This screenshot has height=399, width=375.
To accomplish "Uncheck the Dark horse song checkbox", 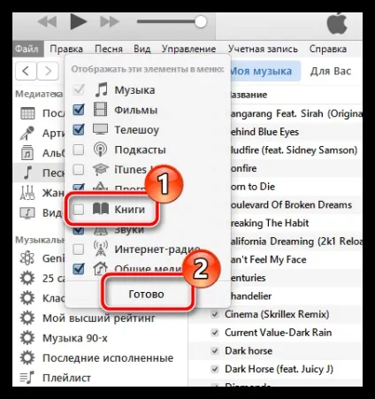I will [215, 351].
